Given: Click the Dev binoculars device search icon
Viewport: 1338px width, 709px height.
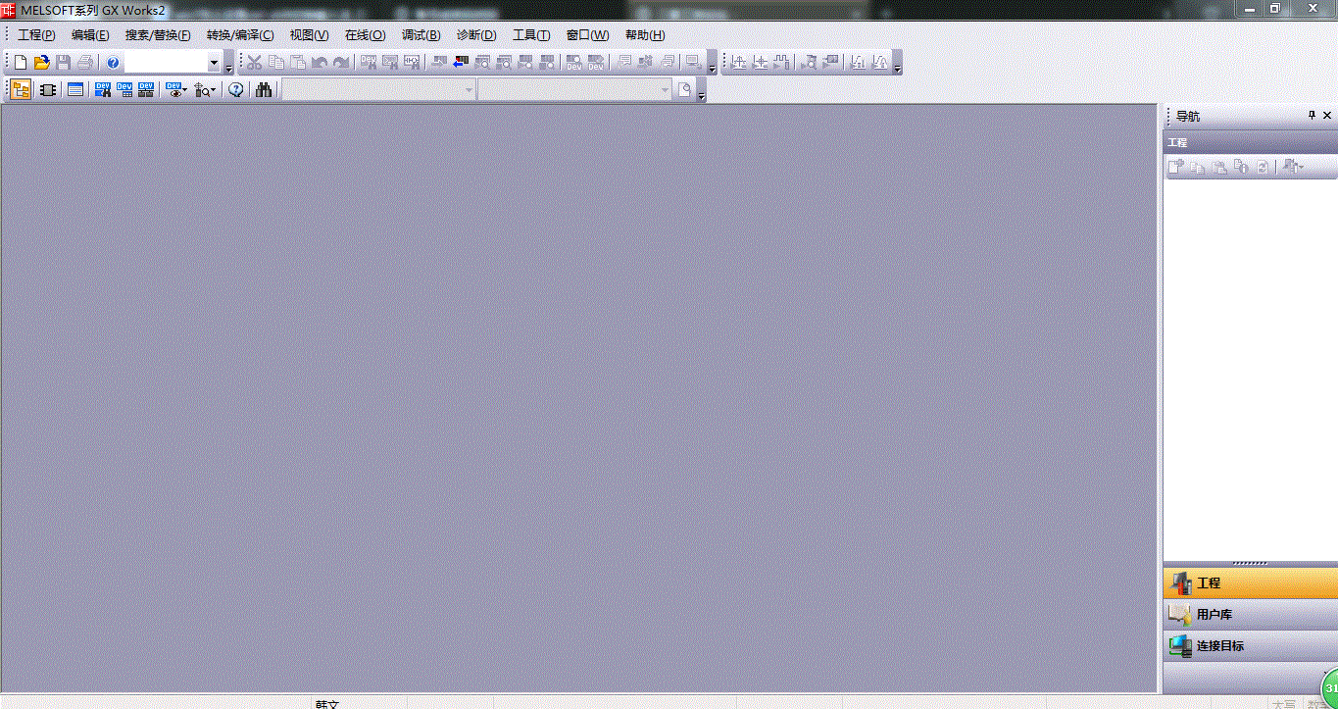Looking at the screenshot, I should pos(102,90).
